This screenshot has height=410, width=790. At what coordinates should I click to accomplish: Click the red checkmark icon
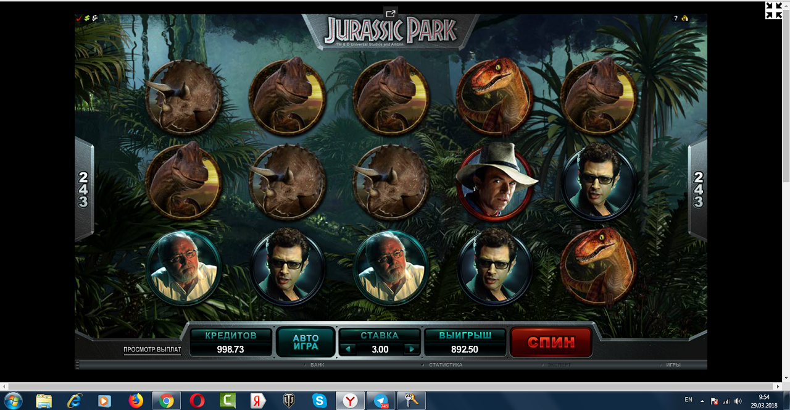(x=79, y=19)
